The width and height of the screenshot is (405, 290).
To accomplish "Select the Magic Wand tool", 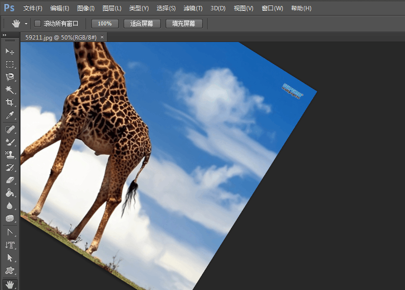I will (9, 89).
